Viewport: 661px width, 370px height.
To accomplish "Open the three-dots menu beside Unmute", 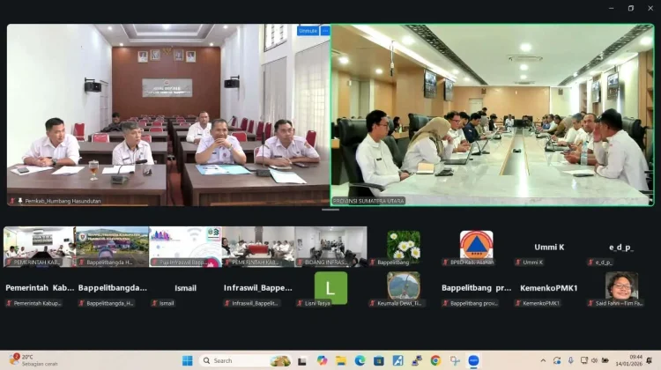I will click(325, 31).
